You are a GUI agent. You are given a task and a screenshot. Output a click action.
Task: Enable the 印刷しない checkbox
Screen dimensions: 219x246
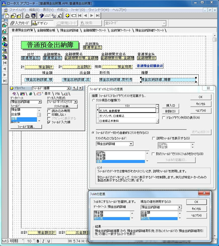[49, 115]
